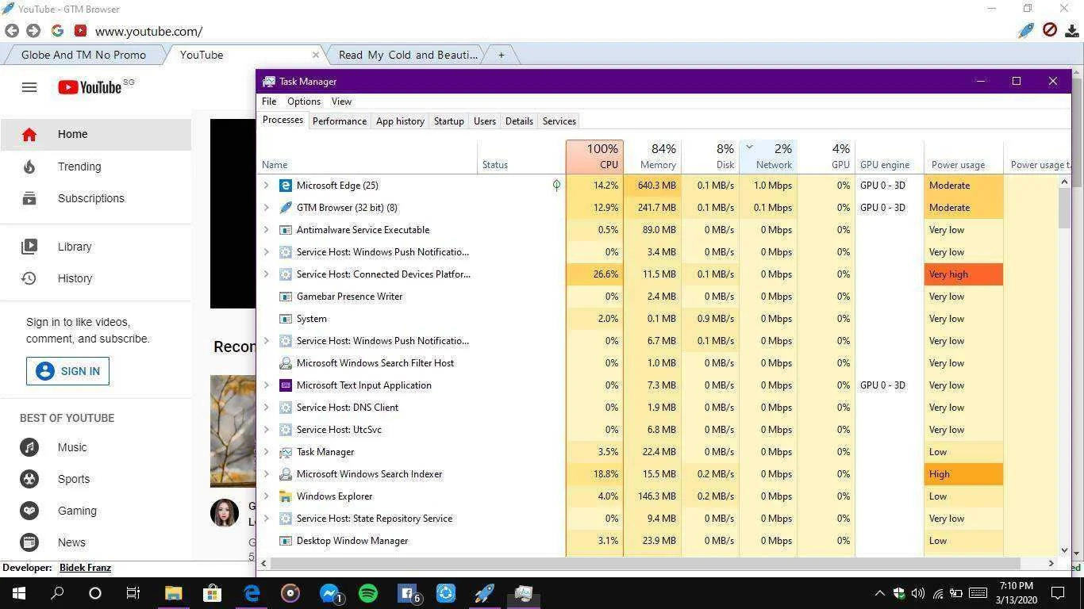Click the volume speaker tray icon

918,593
